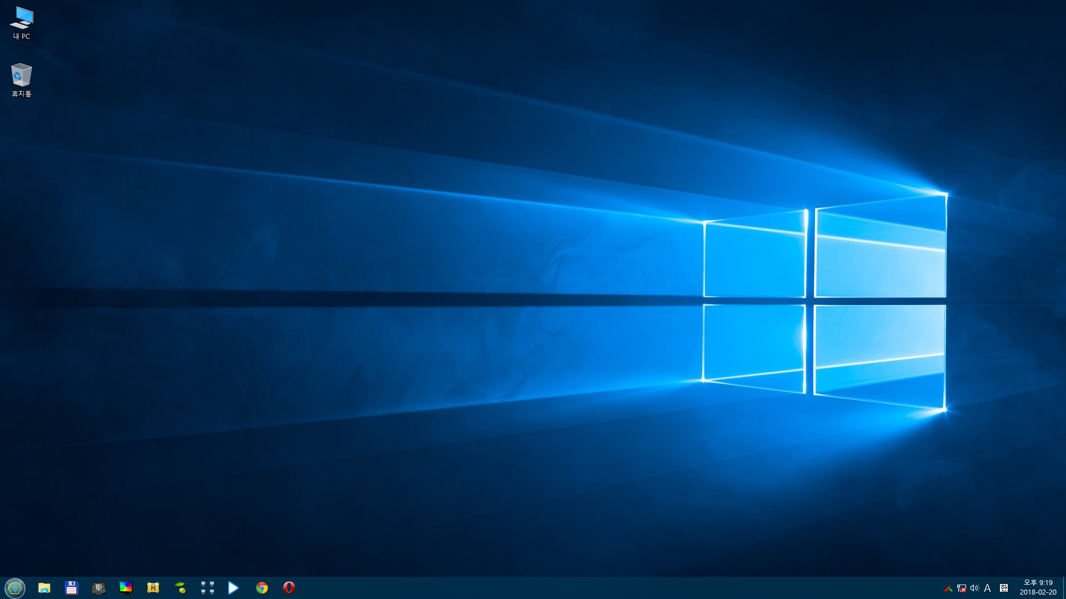Screen dimensions: 1066x599
Task: Toggle the 한 Korean IME indicator
Action: click(x=1004, y=588)
